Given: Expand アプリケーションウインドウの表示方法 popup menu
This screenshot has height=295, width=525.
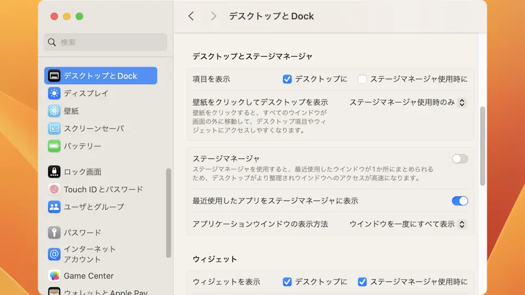Looking at the screenshot, I should click(x=407, y=224).
